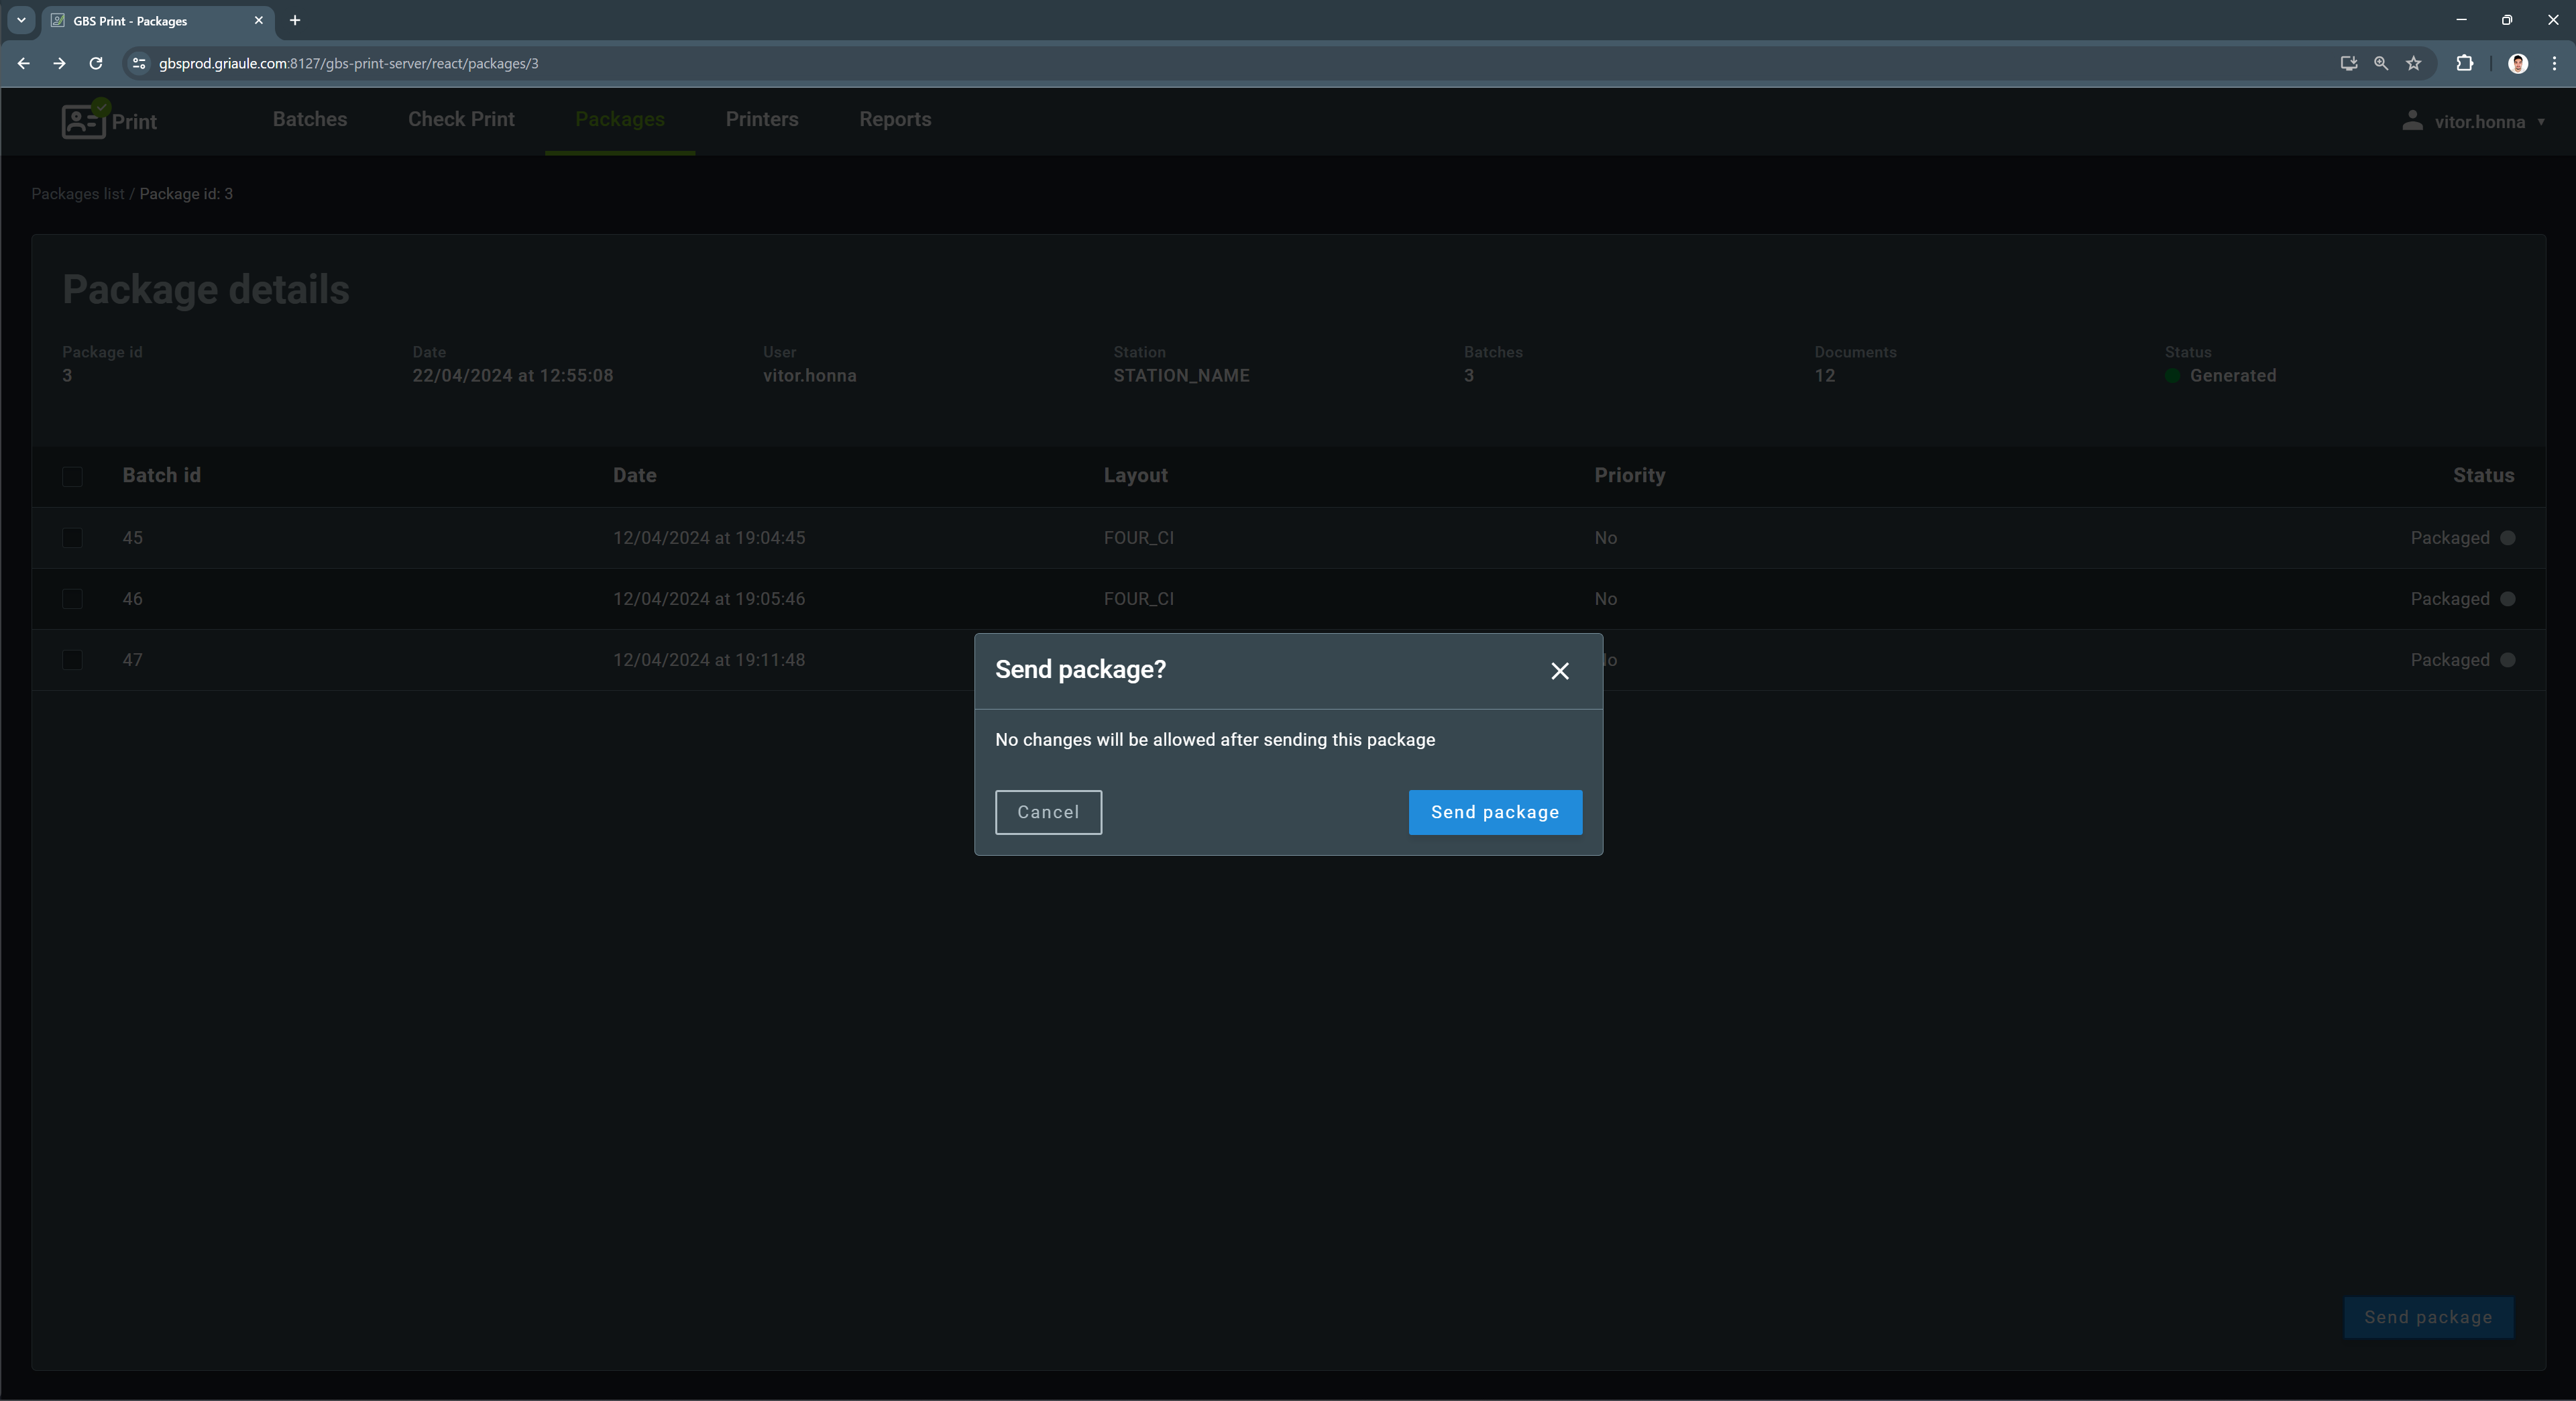
Task: Close the Send package dialog with X
Action: [1559, 671]
